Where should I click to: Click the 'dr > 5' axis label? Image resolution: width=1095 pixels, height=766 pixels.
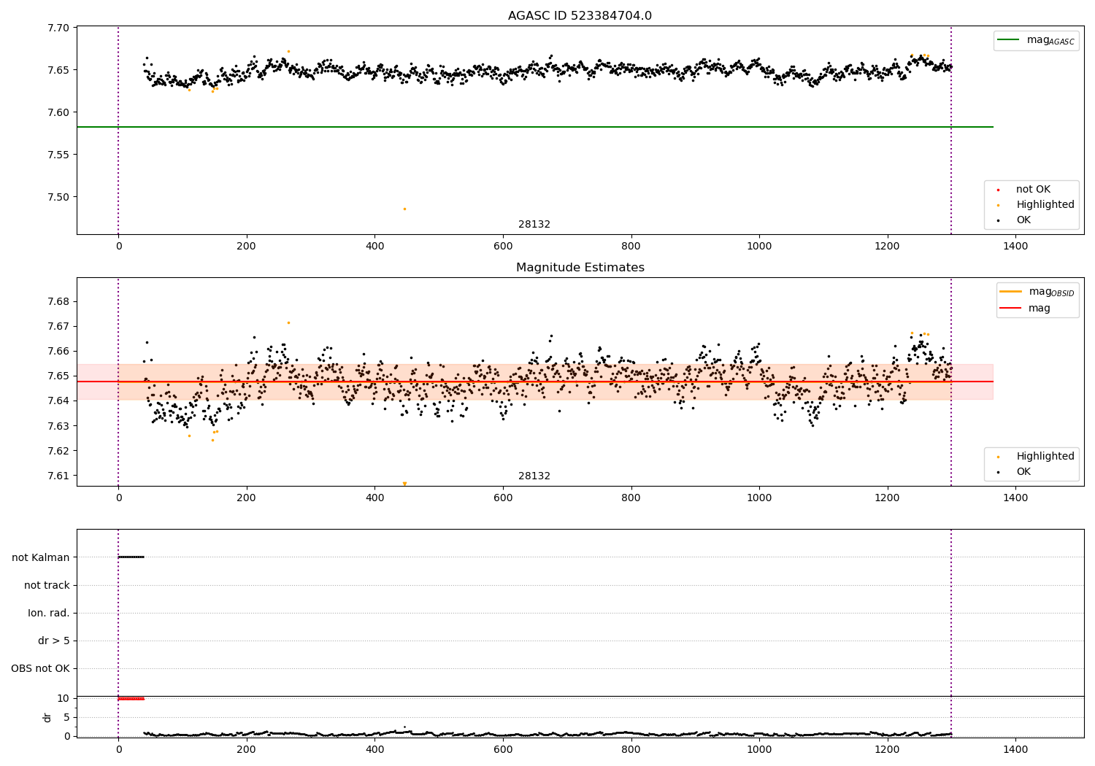(54, 641)
